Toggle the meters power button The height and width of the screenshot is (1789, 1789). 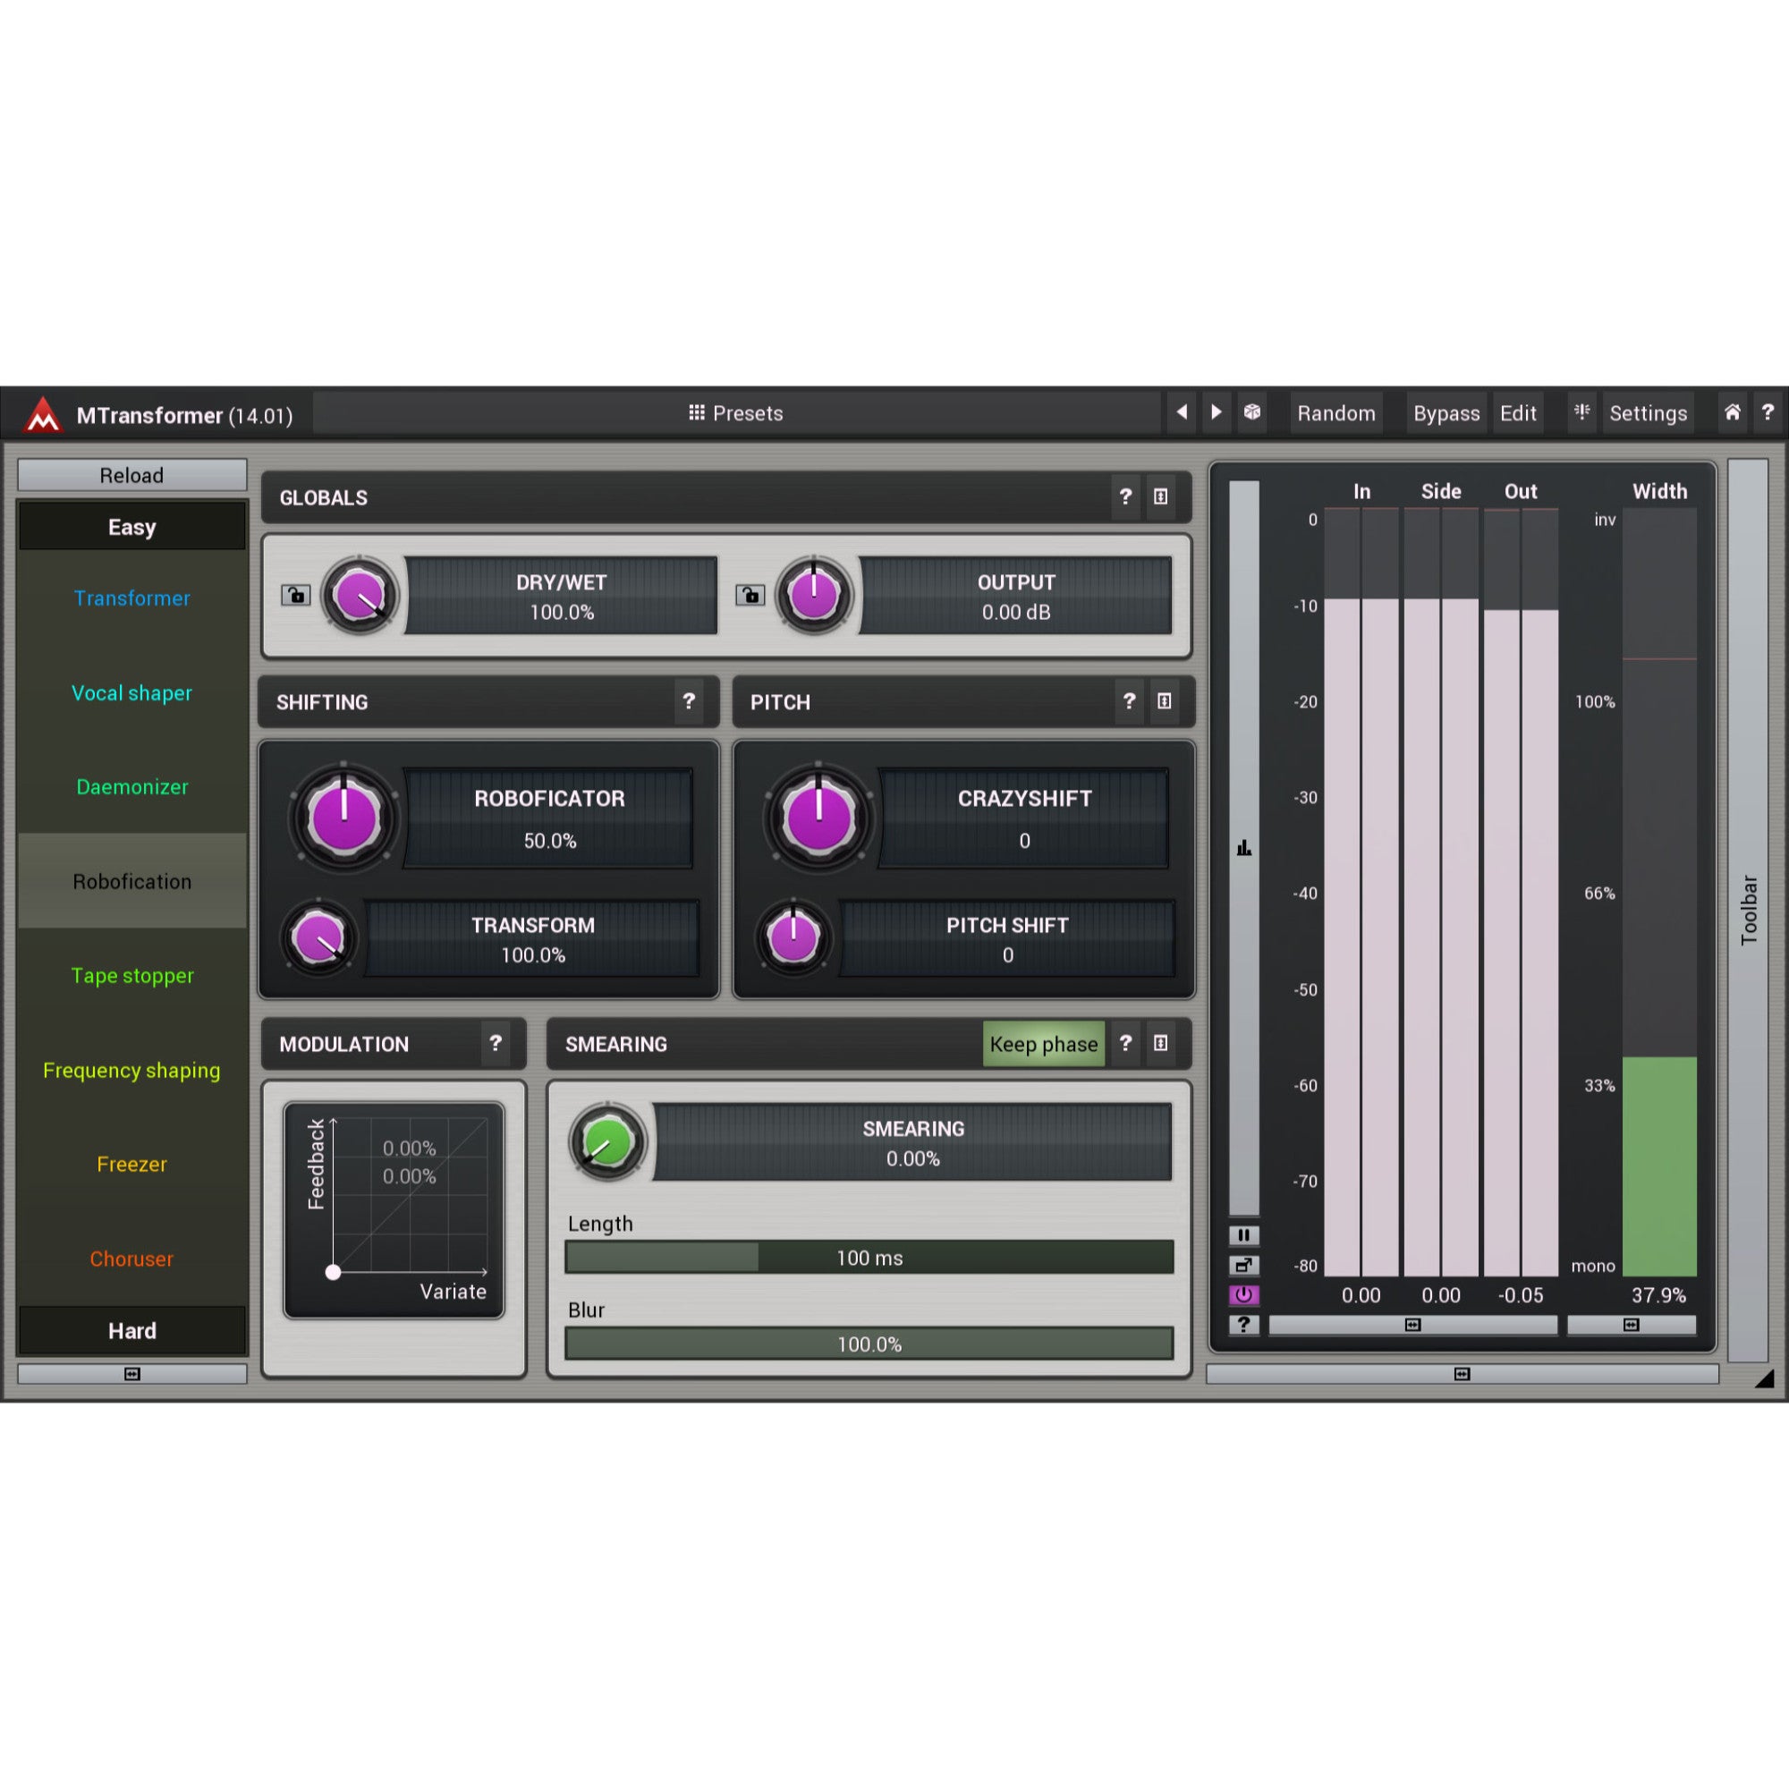[x=1243, y=1294]
